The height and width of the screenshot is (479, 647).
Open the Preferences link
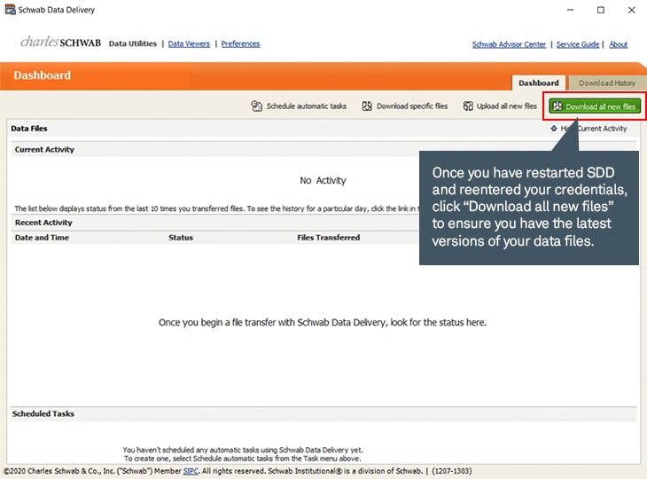coord(240,43)
